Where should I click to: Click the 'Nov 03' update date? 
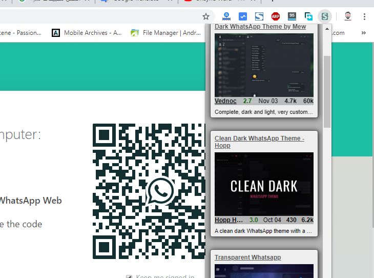click(x=268, y=101)
